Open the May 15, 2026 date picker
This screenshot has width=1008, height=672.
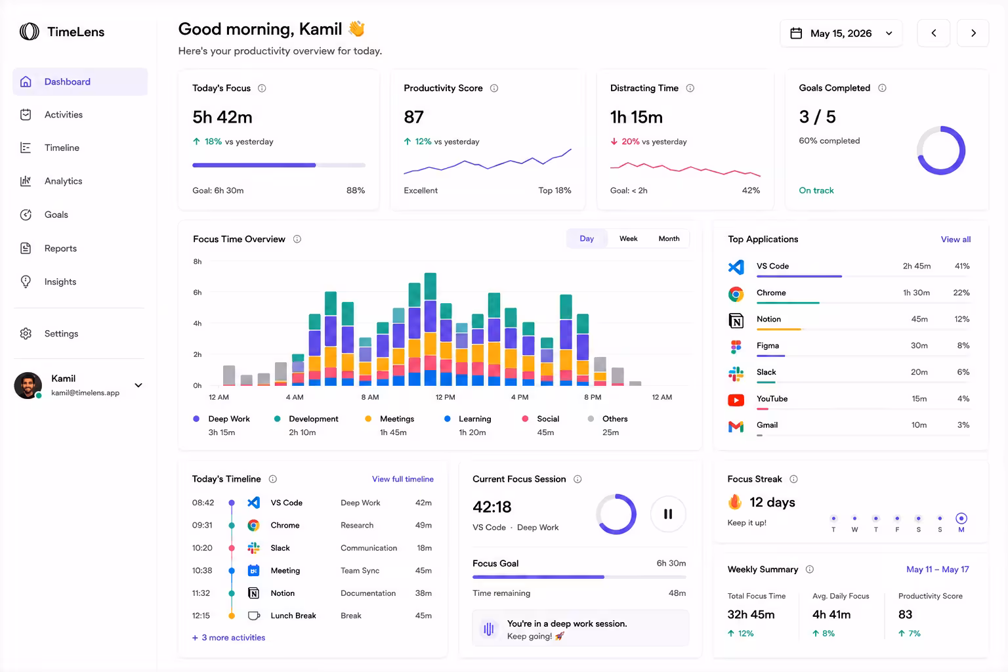(841, 33)
